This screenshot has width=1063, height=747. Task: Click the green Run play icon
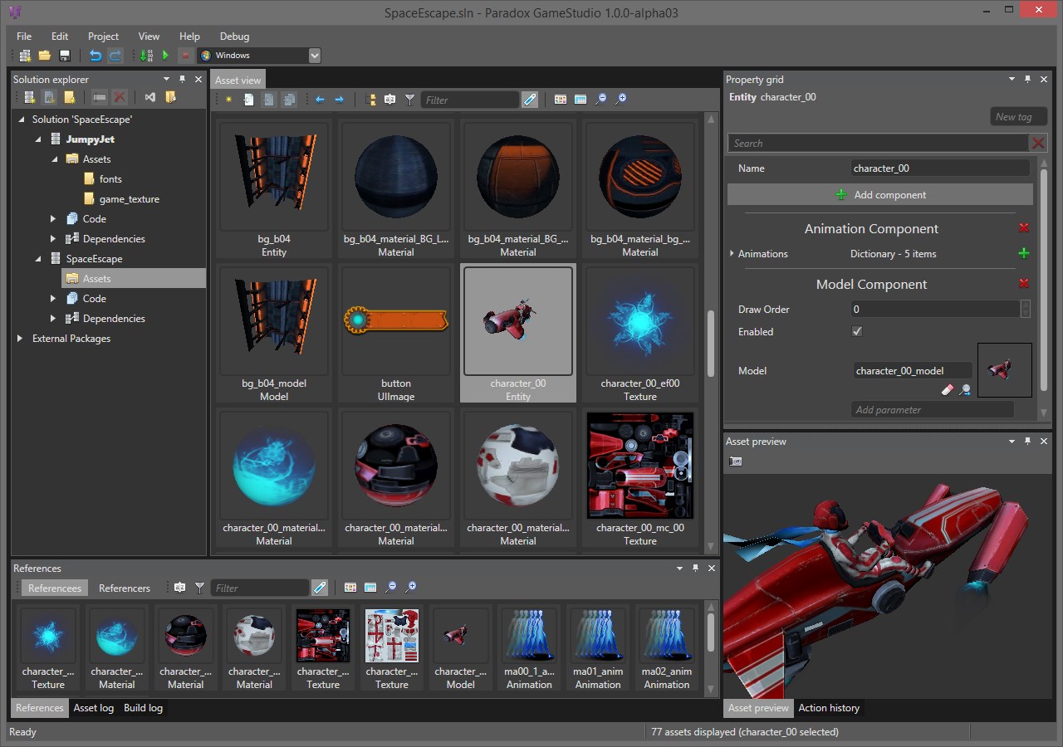[165, 56]
